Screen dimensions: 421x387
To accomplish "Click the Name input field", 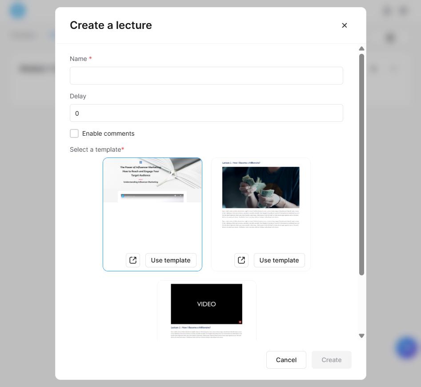I will tap(206, 76).
